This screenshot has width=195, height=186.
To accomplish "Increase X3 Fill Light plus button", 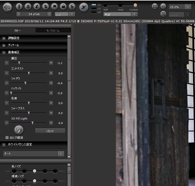I will coord(51,123).
